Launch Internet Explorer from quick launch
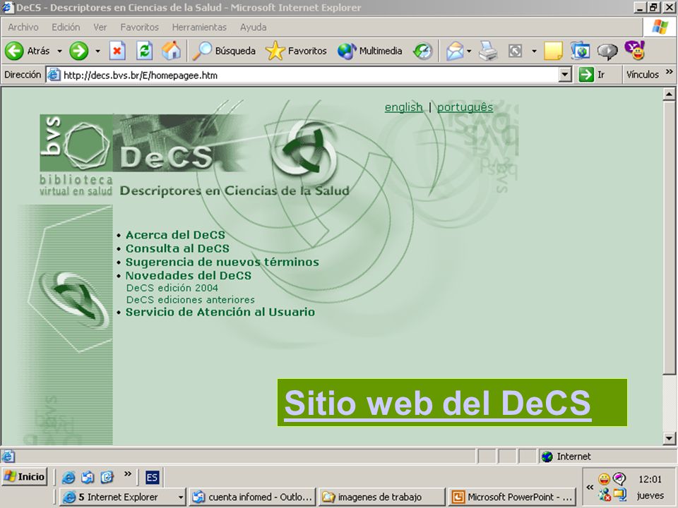This screenshot has width=678, height=508. [69, 478]
